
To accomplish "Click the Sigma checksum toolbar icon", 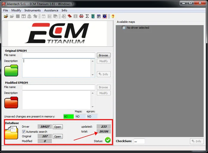I will click(87, 16).
